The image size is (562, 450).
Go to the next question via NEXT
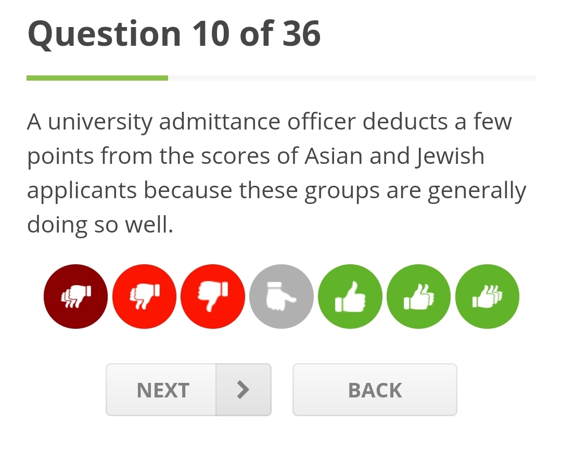tap(188, 390)
